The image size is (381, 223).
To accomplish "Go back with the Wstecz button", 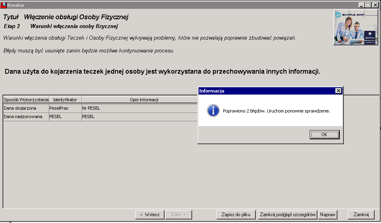I will coord(150,215).
